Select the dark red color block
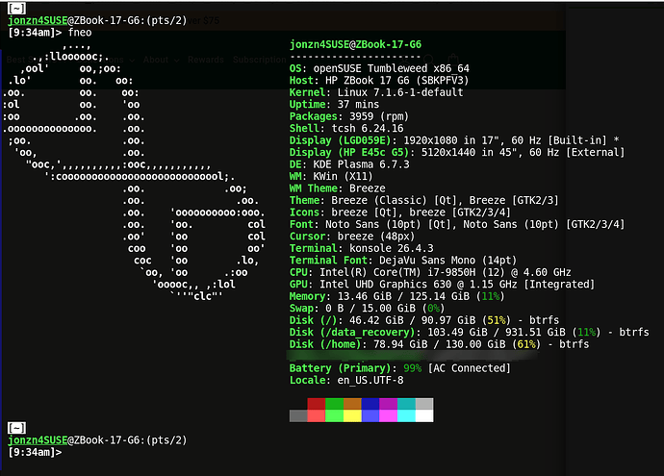Screen dimensions: 664x476 click(x=316, y=404)
